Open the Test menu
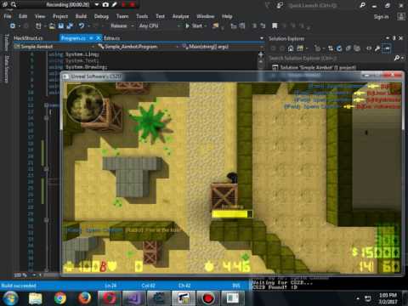 160,16
